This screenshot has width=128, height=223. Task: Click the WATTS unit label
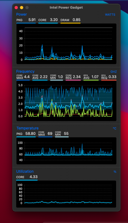[110, 15]
